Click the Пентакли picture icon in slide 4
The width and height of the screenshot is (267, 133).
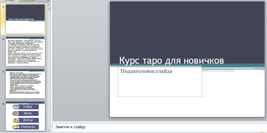pos(15,127)
